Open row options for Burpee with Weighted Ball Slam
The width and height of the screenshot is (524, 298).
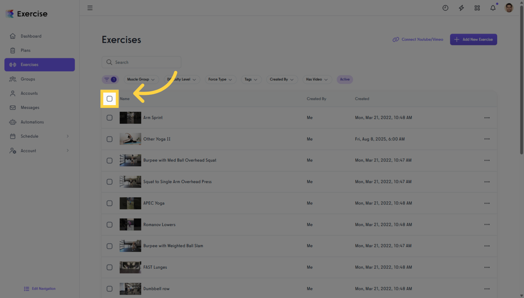tap(487, 246)
